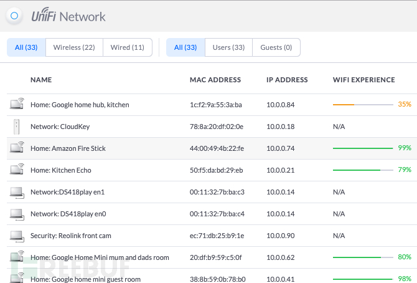Filter clients by Guests (0)

click(276, 47)
